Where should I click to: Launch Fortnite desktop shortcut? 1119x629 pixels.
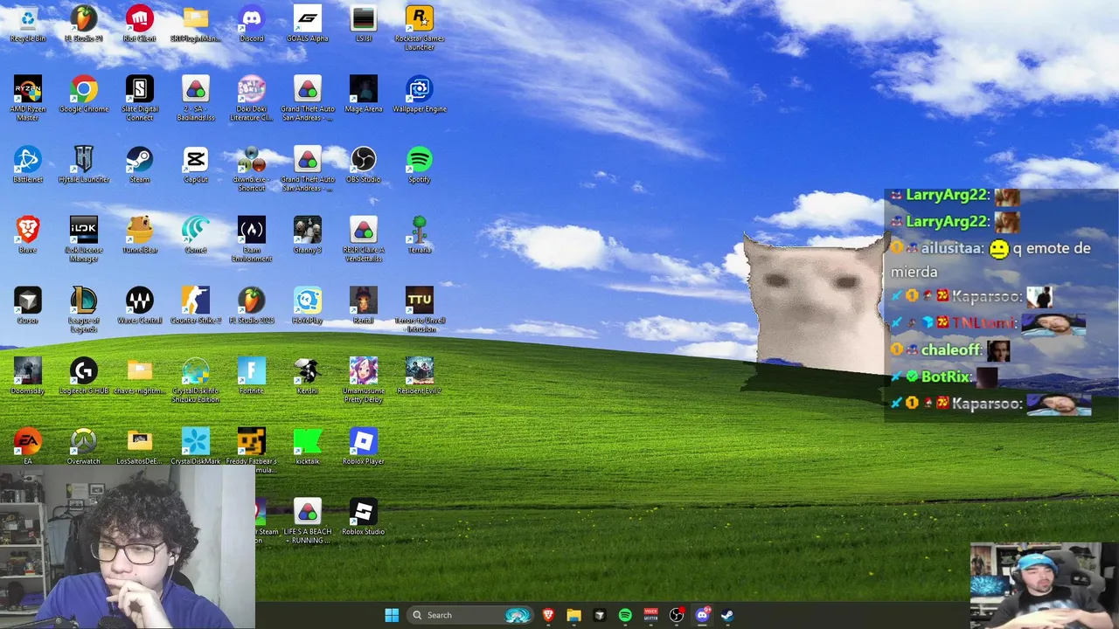(x=252, y=377)
